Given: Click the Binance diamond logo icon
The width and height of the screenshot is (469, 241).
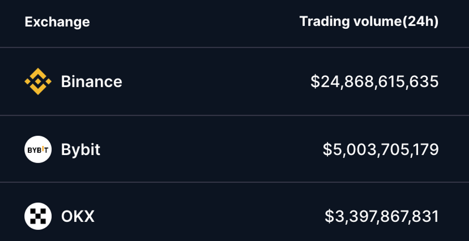Looking at the screenshot, I should pos(37,82).
